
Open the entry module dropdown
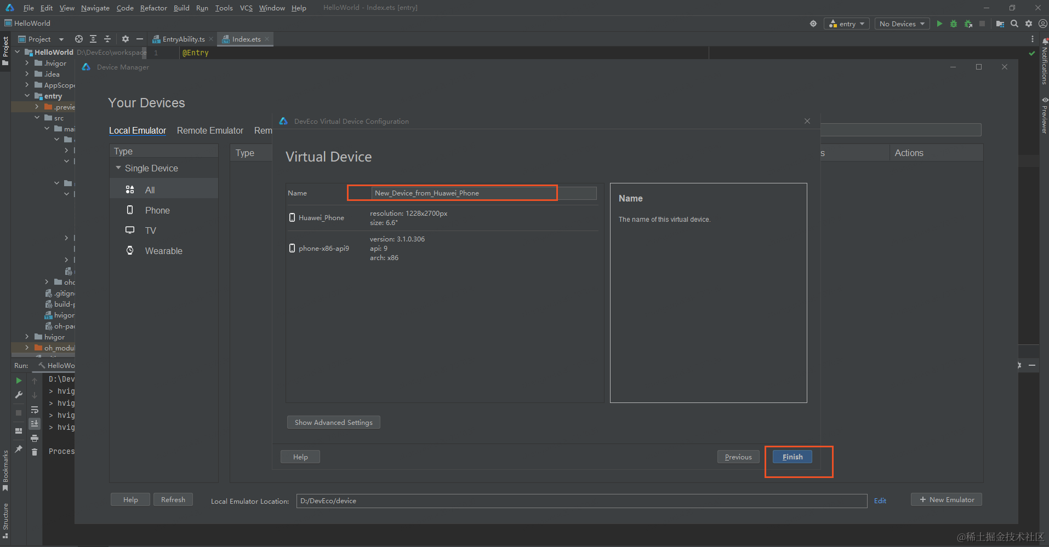point(847,24)
